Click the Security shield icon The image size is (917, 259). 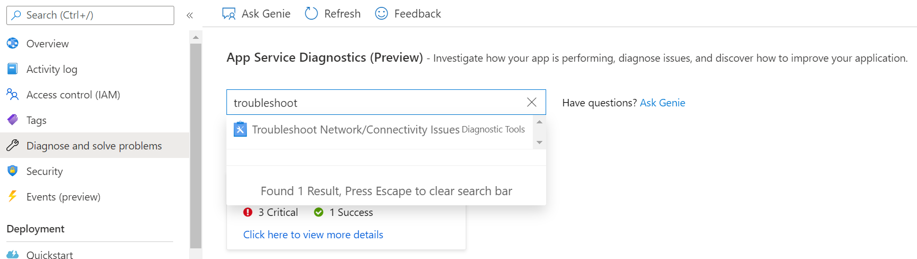click(13, 171)
